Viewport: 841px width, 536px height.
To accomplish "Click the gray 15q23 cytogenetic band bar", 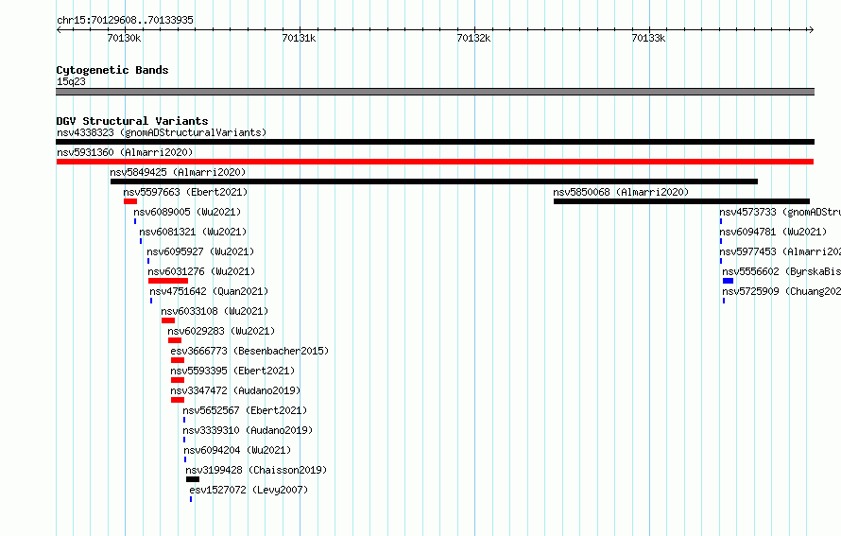I will 435,92.
